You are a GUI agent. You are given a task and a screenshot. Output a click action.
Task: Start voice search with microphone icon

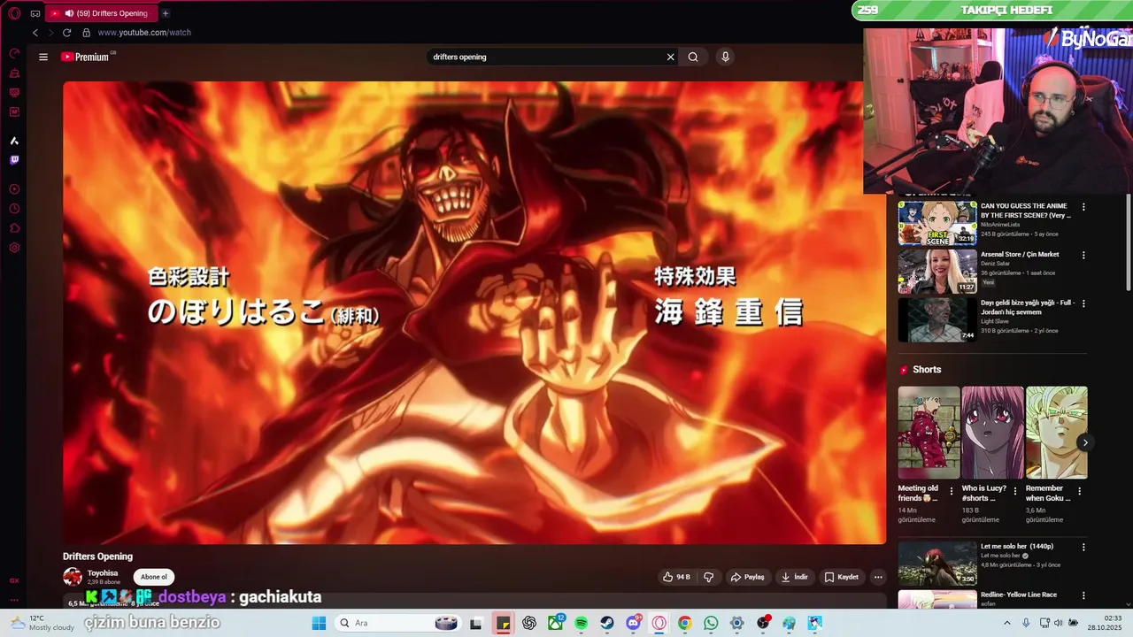[725, 57]
